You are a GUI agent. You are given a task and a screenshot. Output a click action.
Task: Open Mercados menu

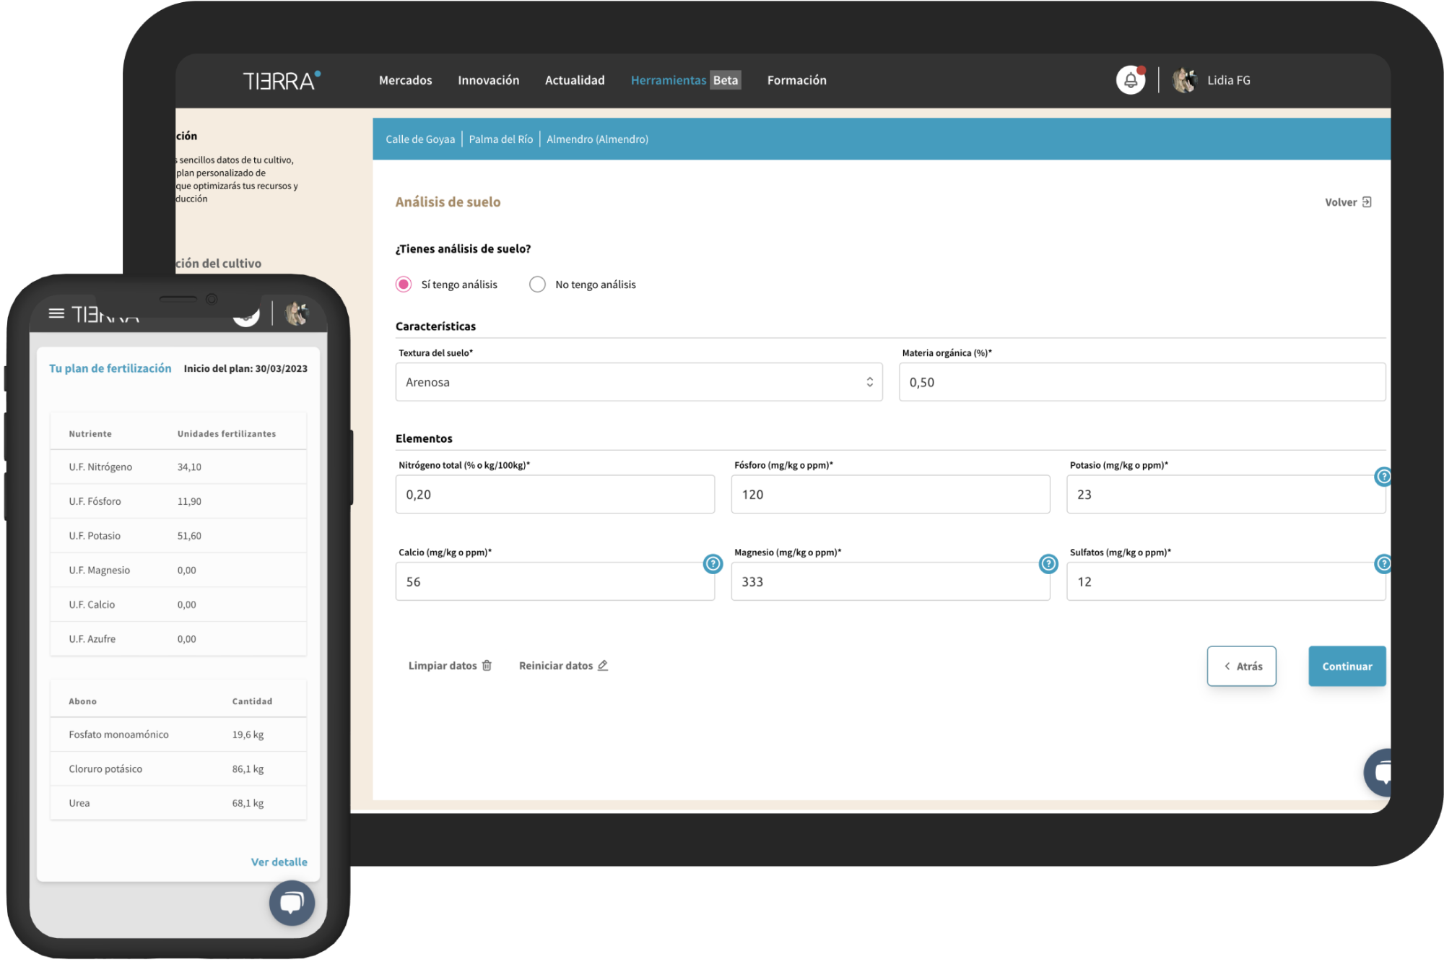(x=406, y=80)
